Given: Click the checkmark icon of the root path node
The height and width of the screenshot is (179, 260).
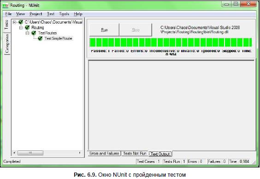Looking at the screenshot, I should pyautogui.click(x=21, y=22).
